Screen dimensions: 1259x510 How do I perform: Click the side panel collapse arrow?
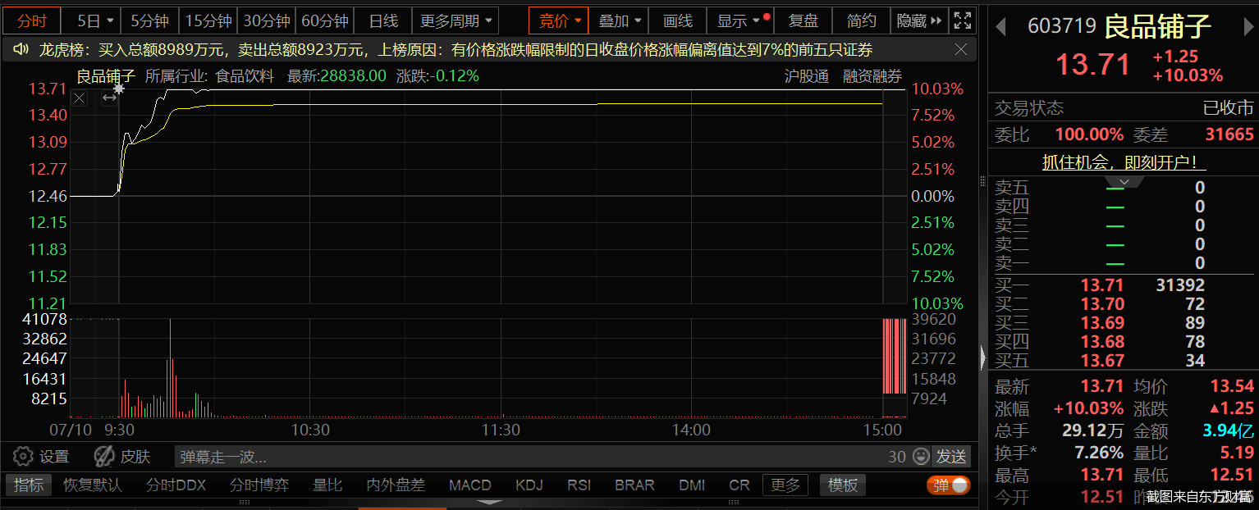983,358
